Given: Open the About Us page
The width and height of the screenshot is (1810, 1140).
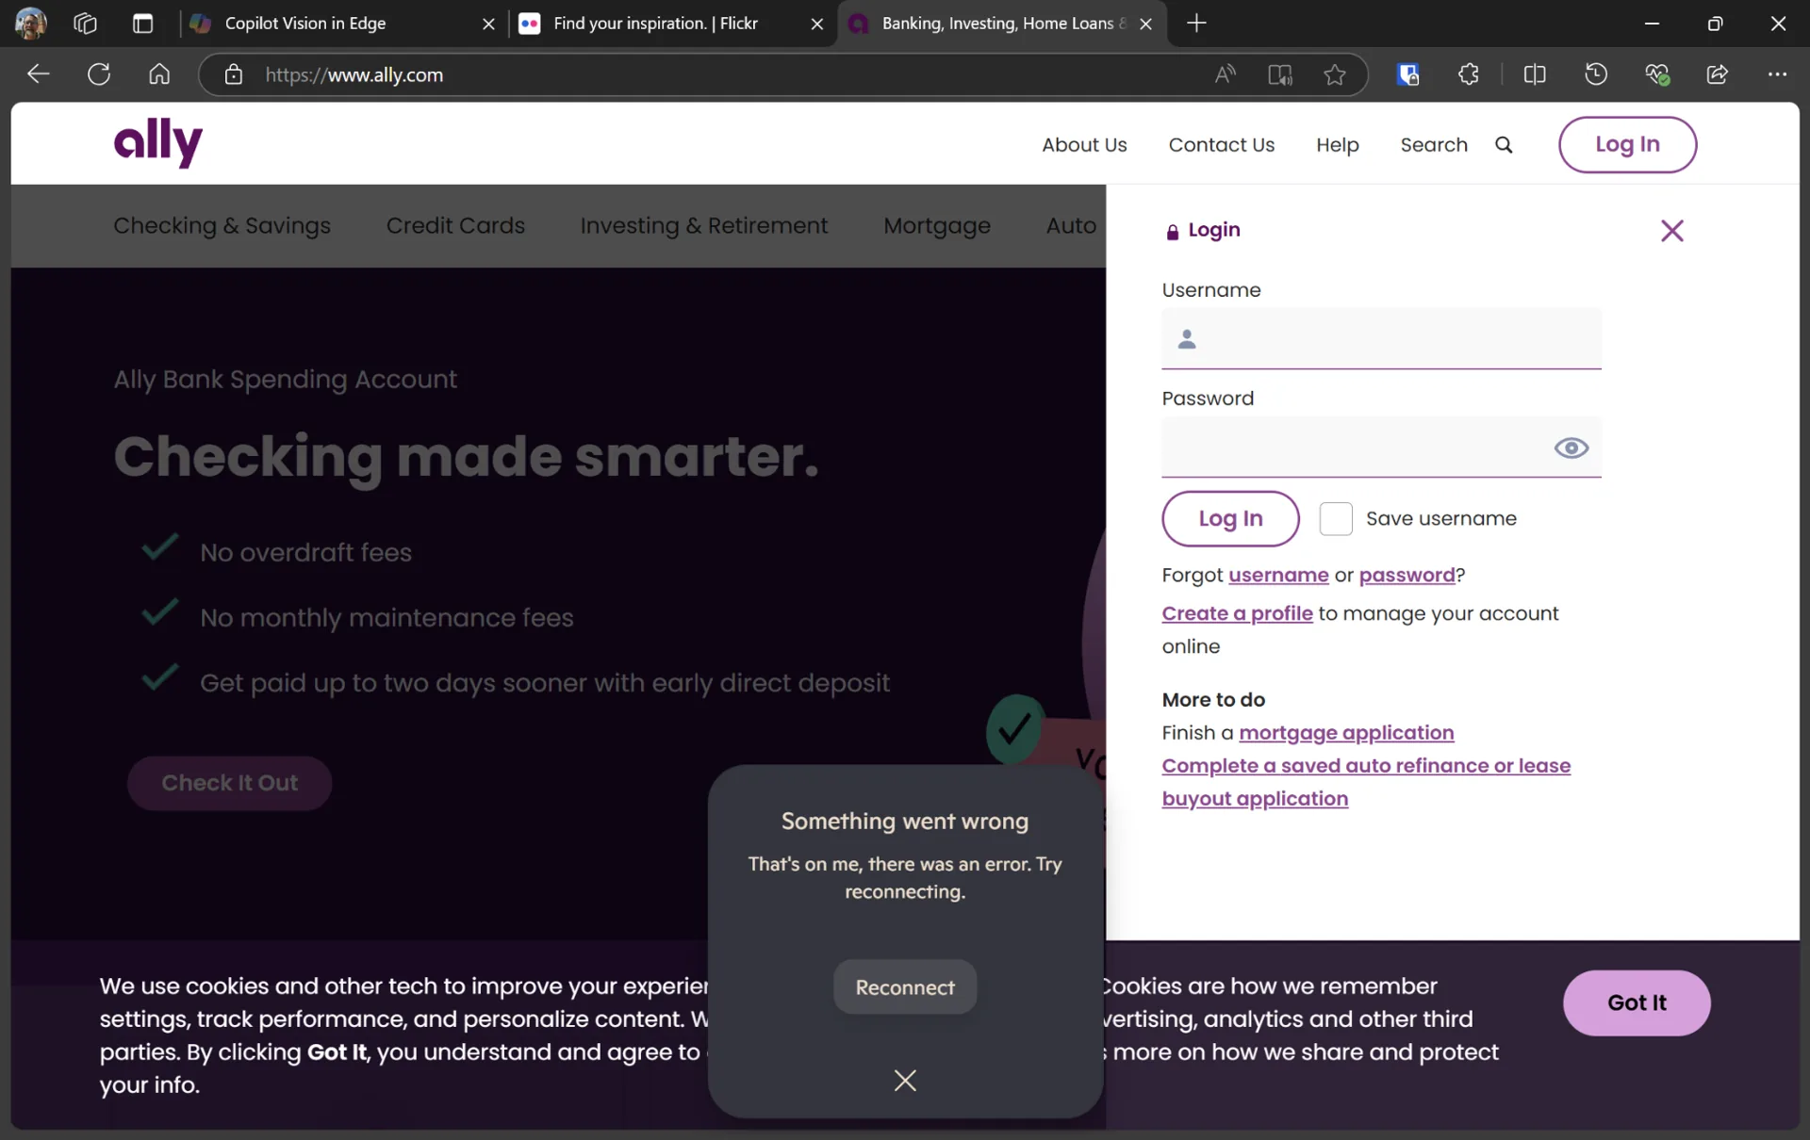Looking at the screenshot, I should [x=1084, y=145].
